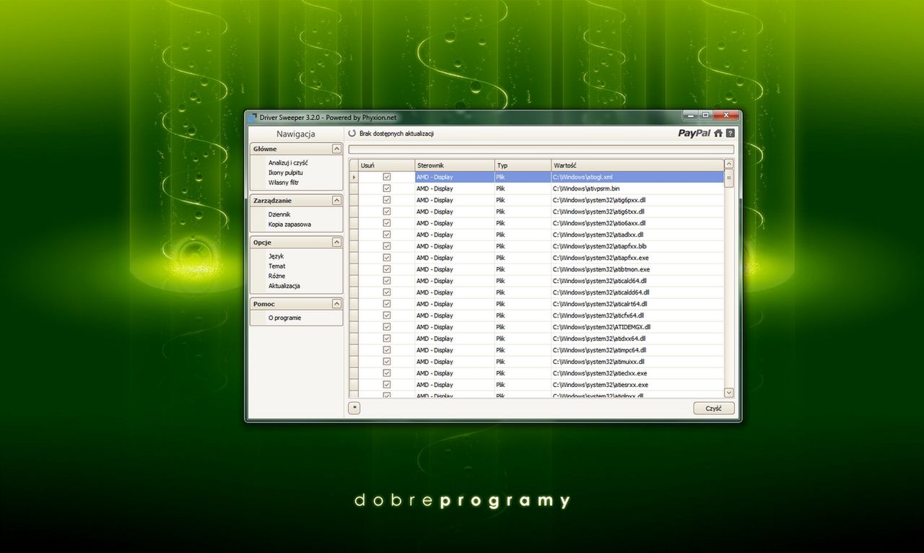Open the help question mark icon
Viewport: 924px width, 553px height.
[731, 134]
